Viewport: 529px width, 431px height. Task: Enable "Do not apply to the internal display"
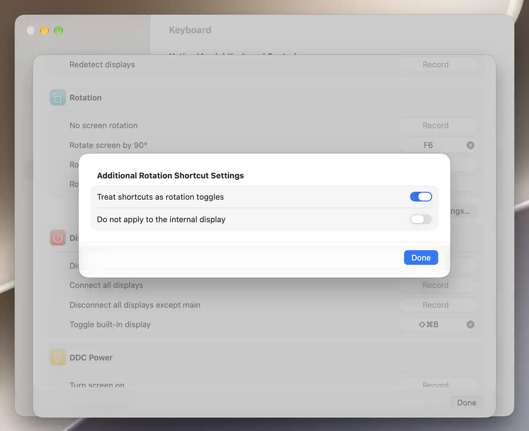click(x=421, y=219)
